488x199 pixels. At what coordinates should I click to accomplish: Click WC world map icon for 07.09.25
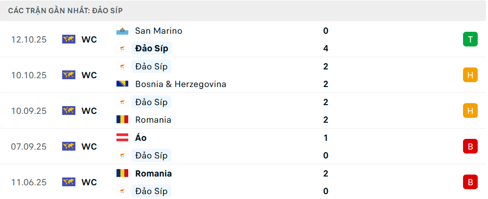tap(69, 146)
